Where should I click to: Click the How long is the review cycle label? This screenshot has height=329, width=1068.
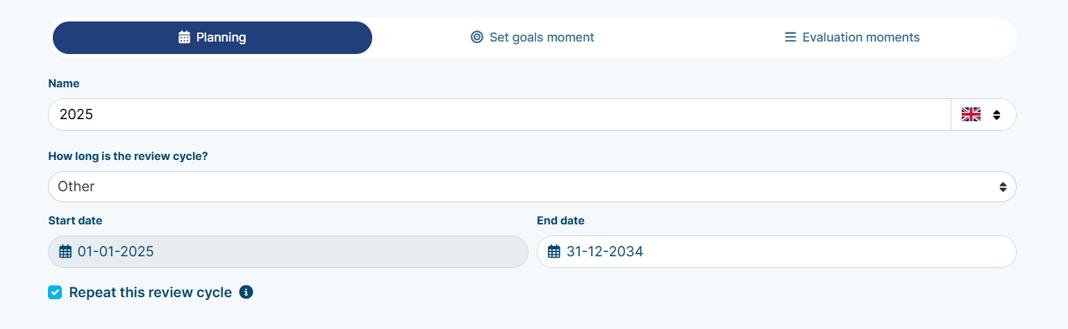click(128, 156)
